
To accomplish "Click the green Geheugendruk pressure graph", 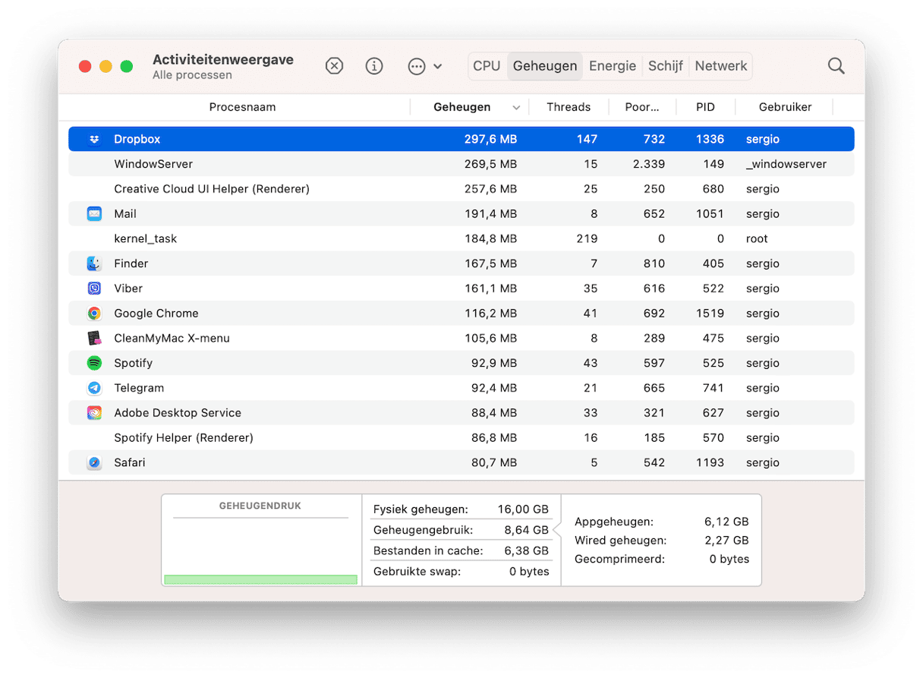I will pyautogui.click(x=260, y=579).
